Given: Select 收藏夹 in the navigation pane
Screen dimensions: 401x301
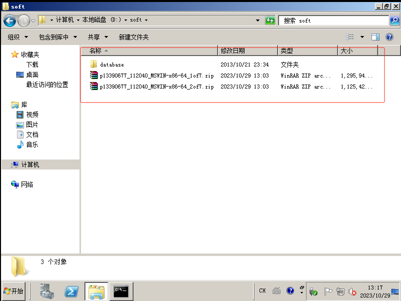Looking at the screenshot, I should tap(30, 54).
